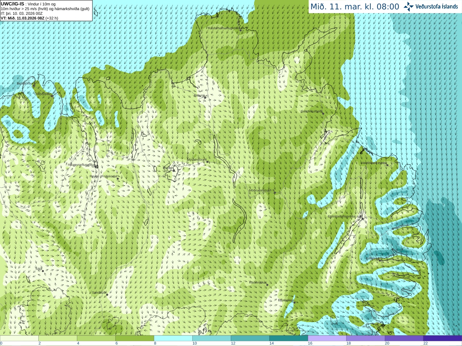Click the 6–8 m/s olive green swatch
This screenshot has width=462, height=346.
click(135, 338)
